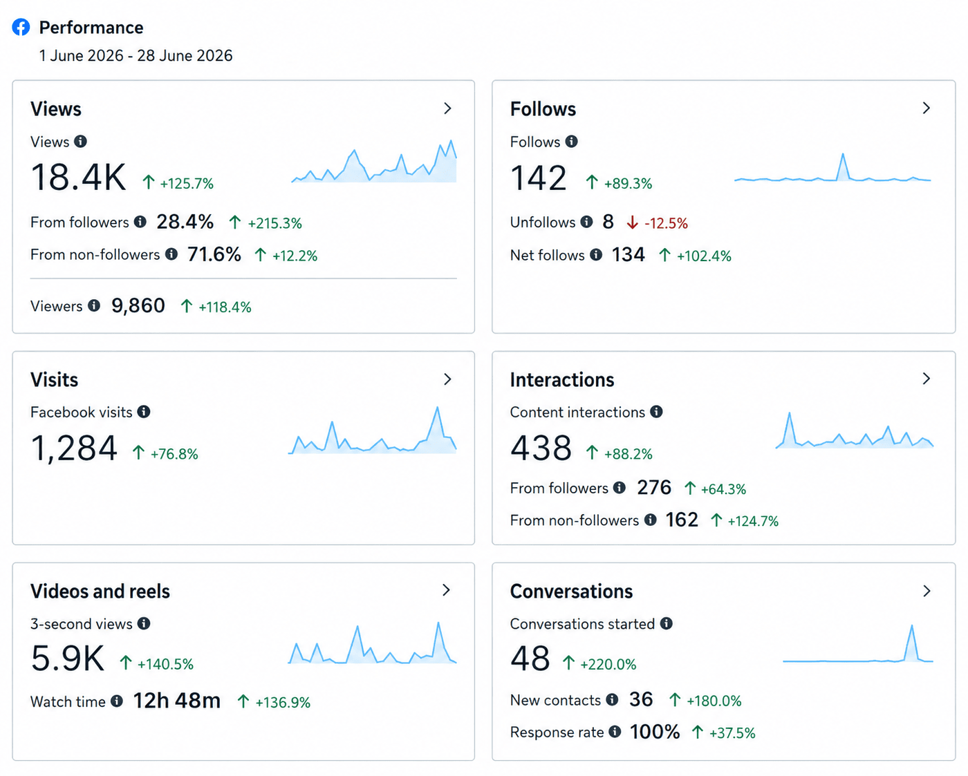Click the +102.4% net follows change
This screenshot has height=776, width=968.
click(704, 256)
